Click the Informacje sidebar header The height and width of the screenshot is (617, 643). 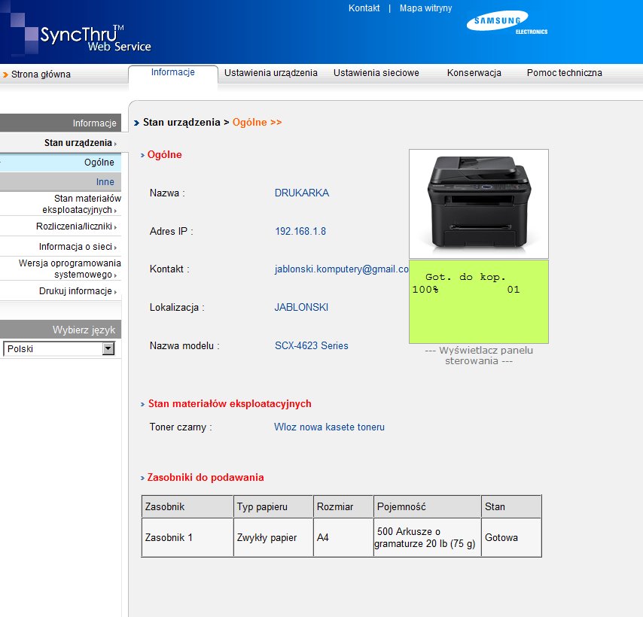click(61, 123)
